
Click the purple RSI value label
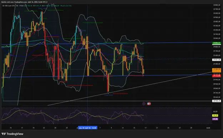[x=215, y=119]
